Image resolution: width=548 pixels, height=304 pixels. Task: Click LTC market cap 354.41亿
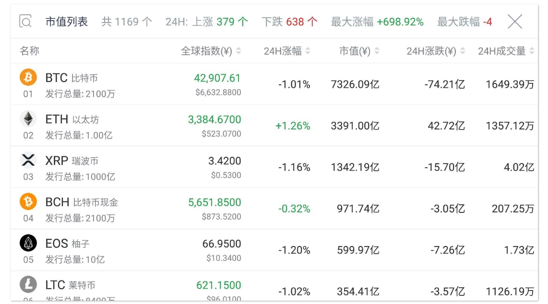pyautogui.click(x=358, y=292)
